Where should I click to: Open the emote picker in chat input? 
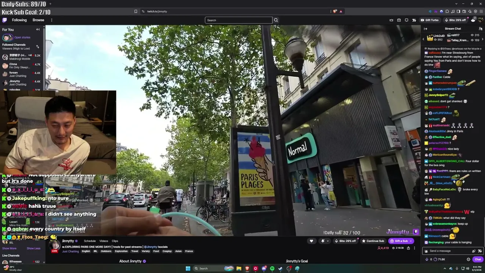474,251
